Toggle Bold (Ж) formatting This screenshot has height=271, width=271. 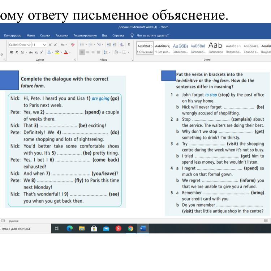(x=11, y=52)
